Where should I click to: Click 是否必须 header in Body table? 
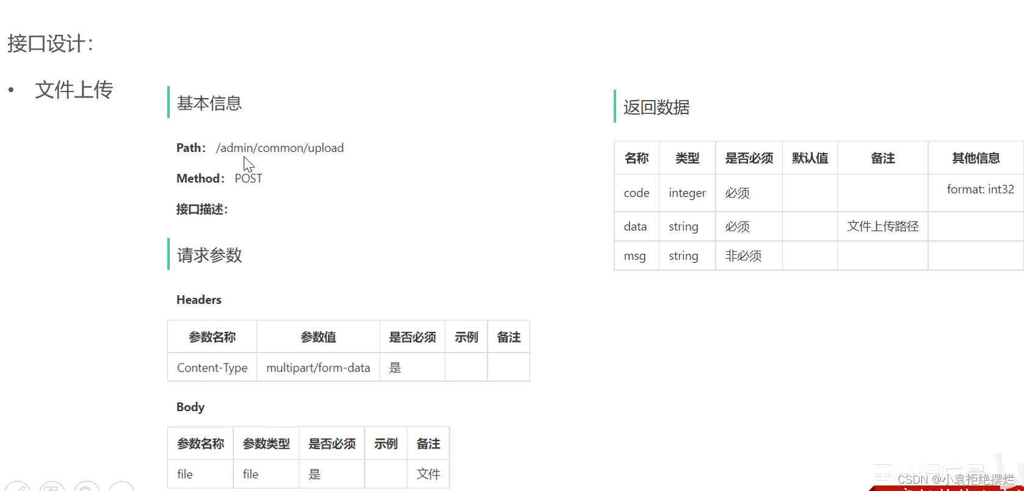[x=332, y=443]
